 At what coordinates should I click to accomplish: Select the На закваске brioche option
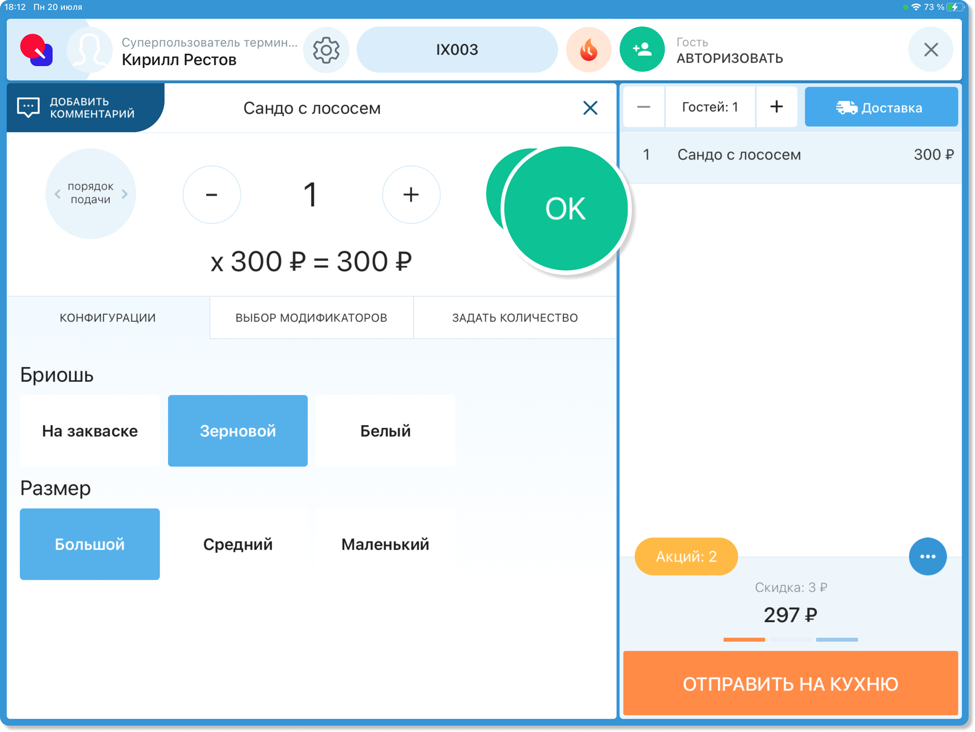(90, 431)
